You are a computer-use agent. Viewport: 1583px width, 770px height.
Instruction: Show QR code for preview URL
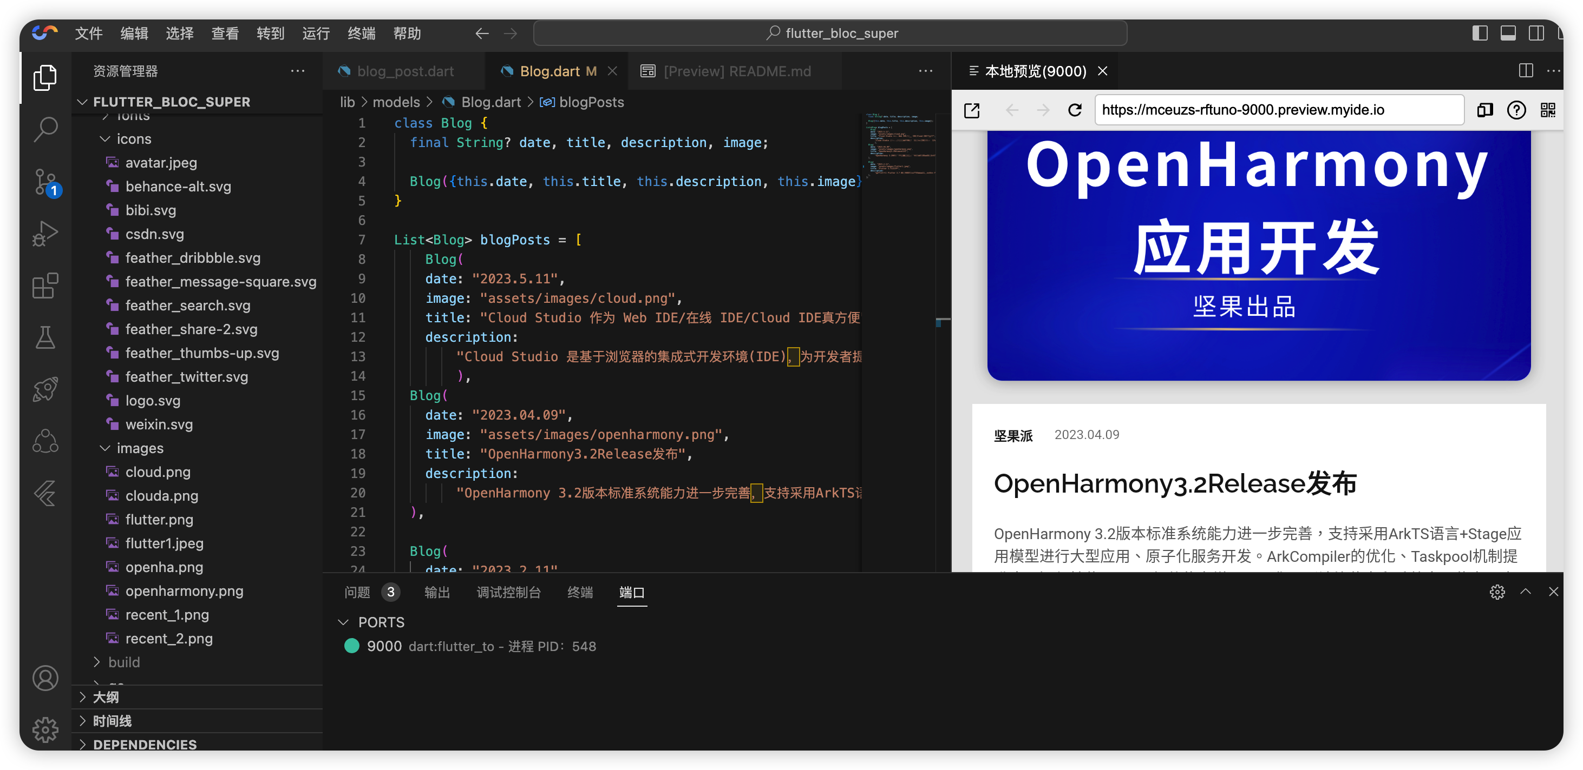click(x=1547, y=110)
